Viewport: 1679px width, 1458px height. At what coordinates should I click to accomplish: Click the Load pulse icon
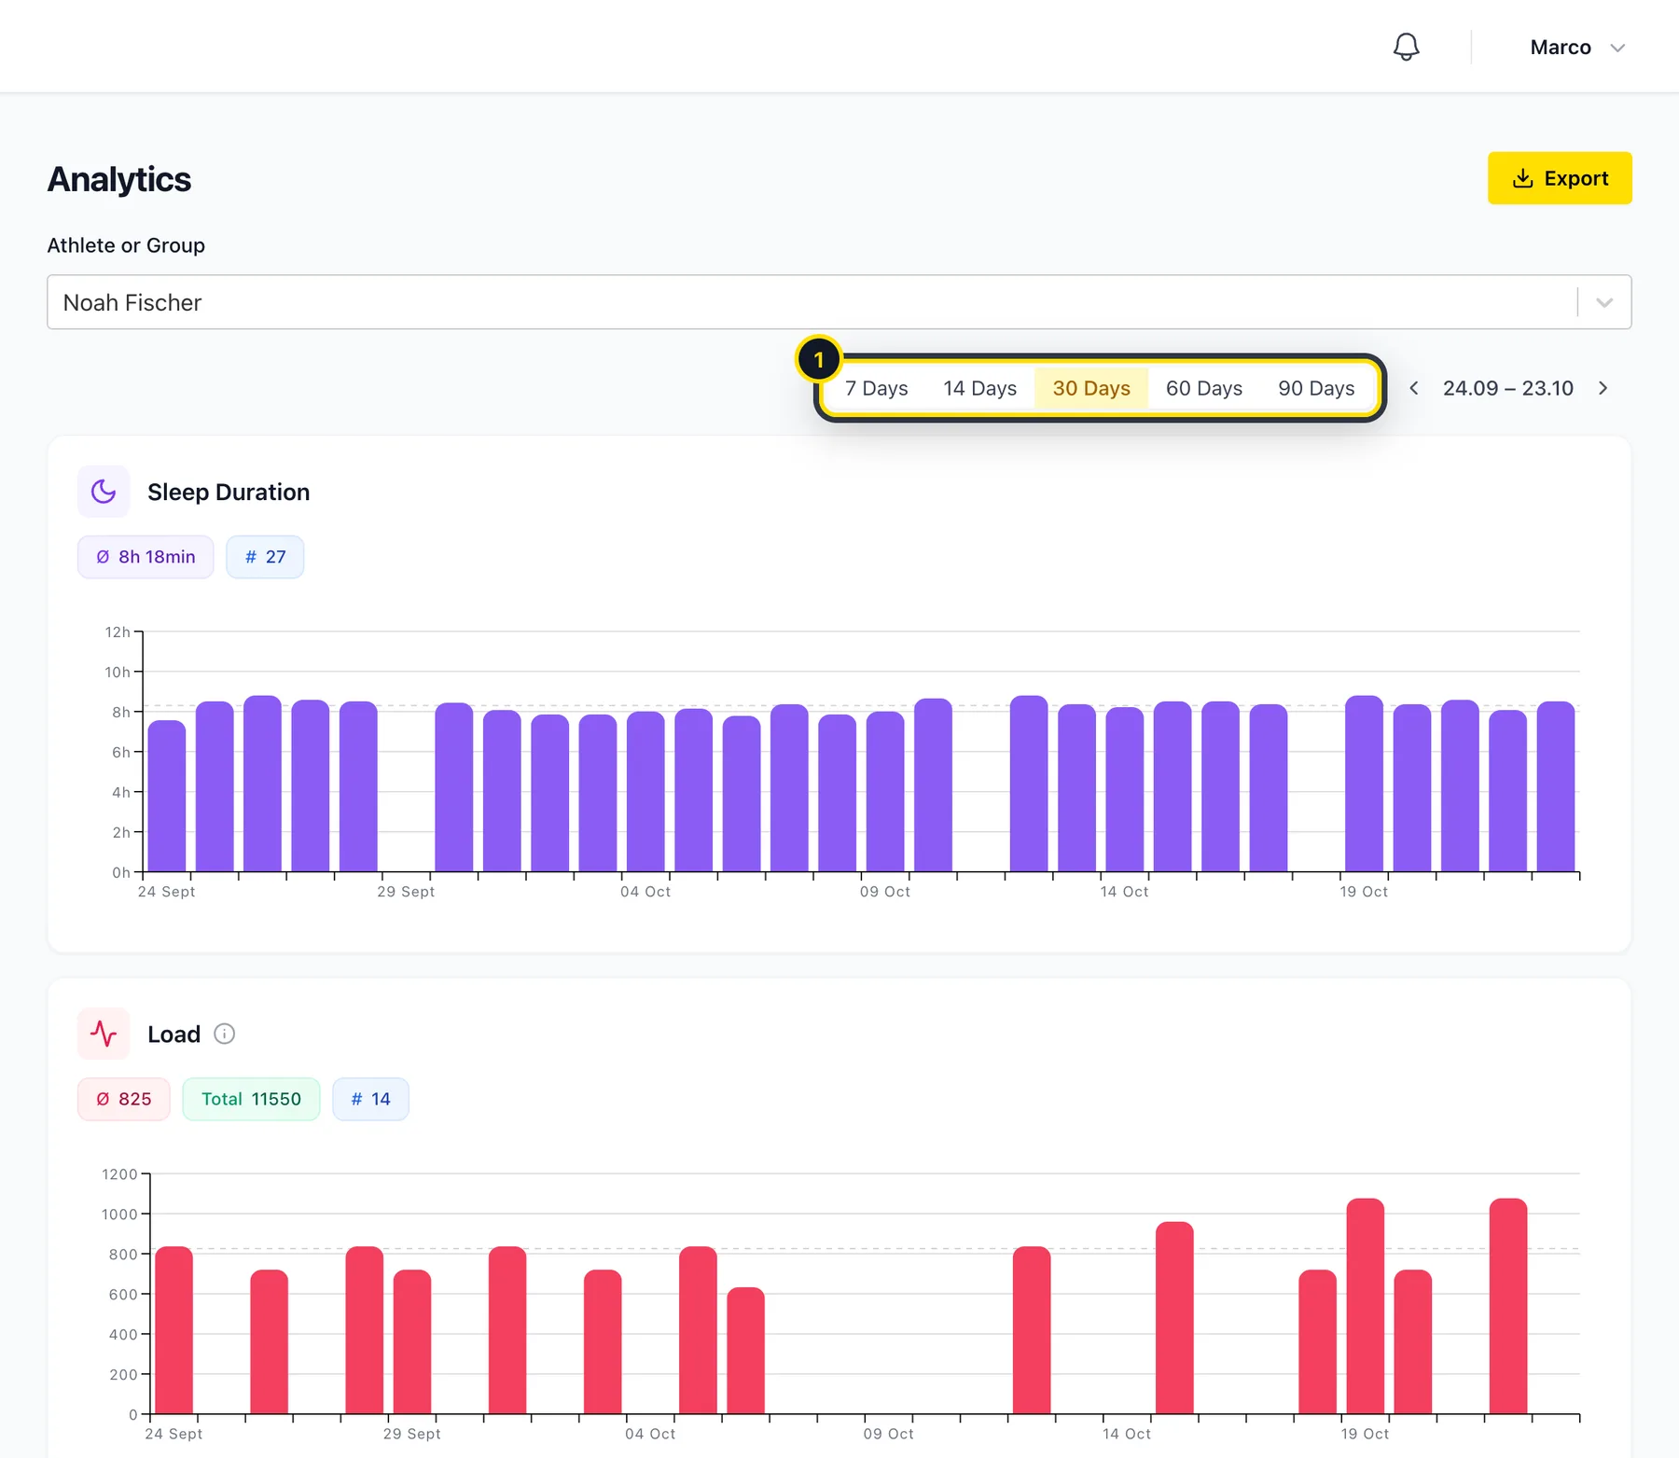coord(104,1034)
